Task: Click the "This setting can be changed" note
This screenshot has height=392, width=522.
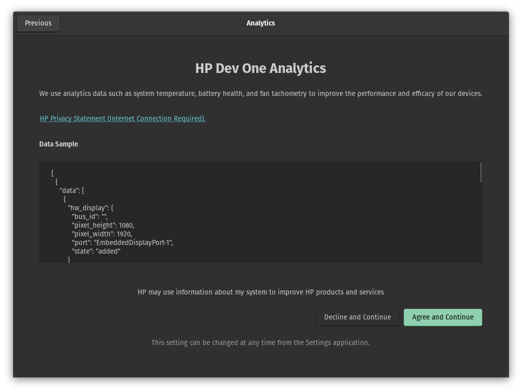Action: tap(260, 342)
